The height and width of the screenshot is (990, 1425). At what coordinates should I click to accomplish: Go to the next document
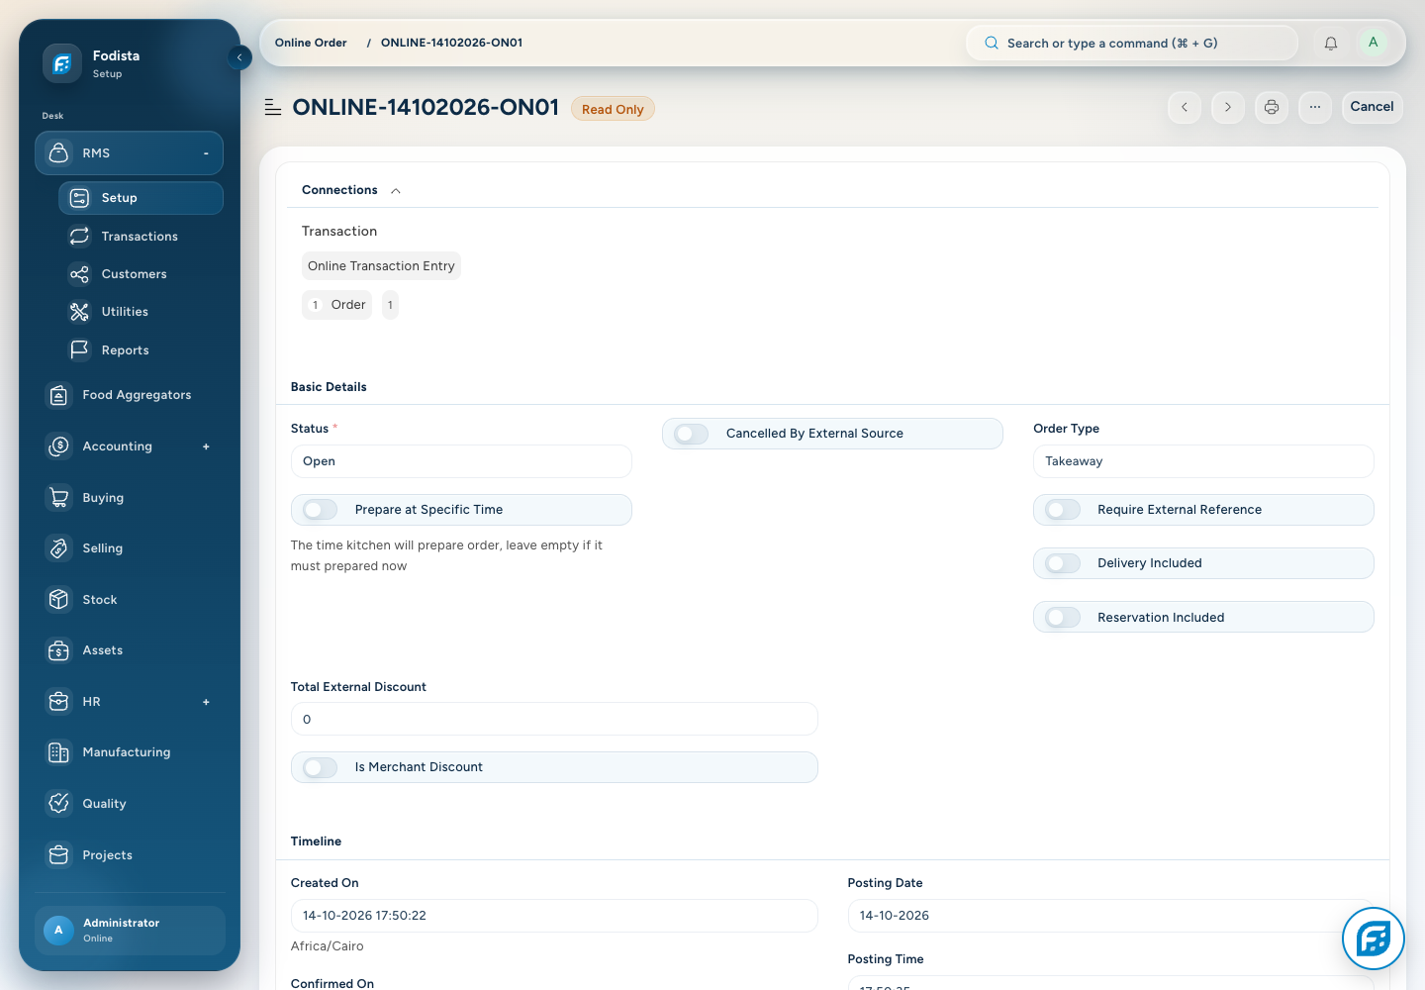tap(1228, 107)
